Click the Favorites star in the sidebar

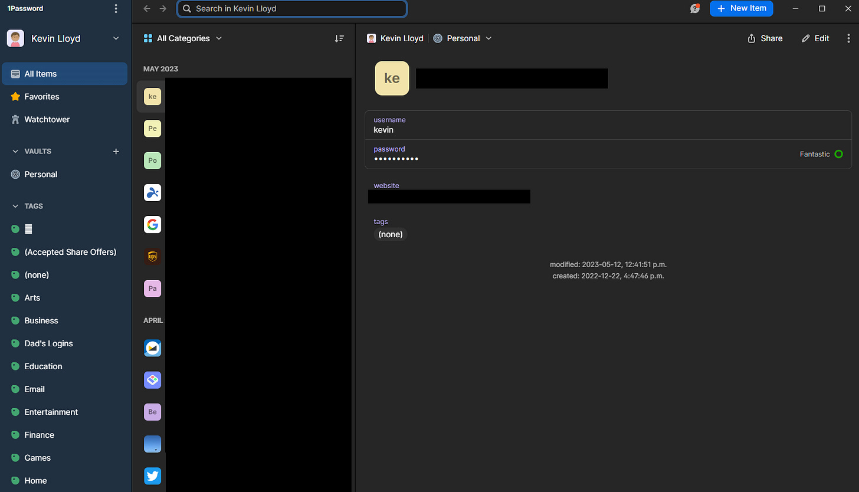point(42,96)
